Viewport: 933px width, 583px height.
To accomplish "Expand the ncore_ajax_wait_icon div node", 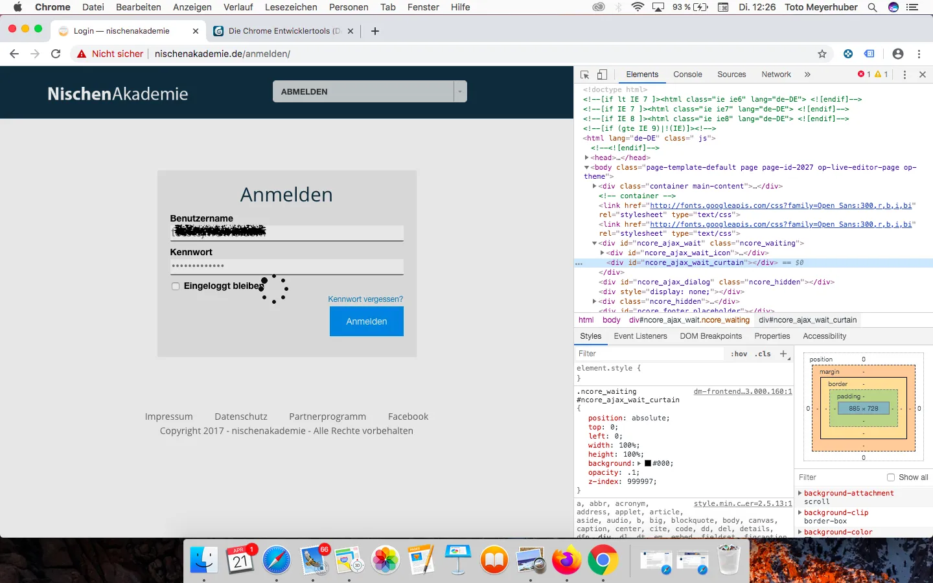I will [x=603, y=253].
